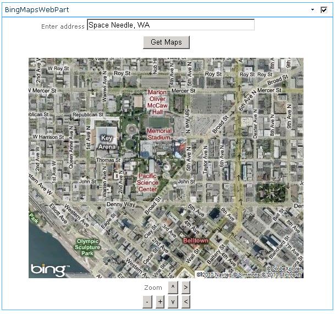336x314 pixels.
Task: Pan map down with the v button
Action: point(173,301)
